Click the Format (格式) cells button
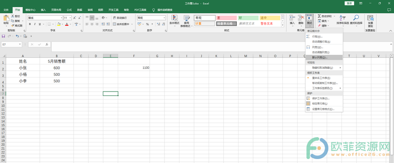Screen dimensions: 394x163 310,21
